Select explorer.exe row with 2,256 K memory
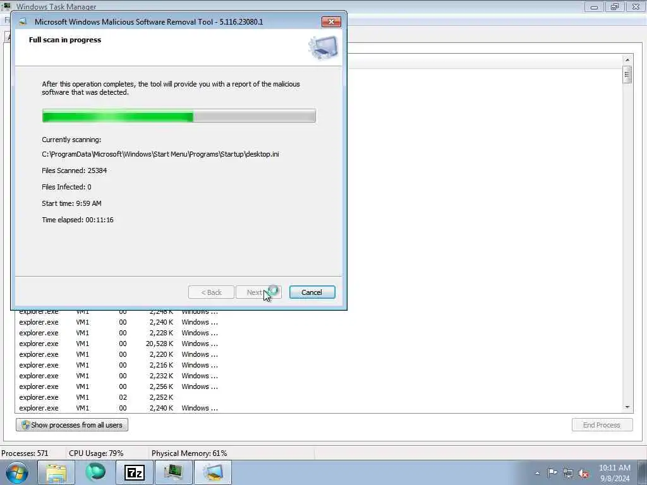 pos(118,386)
